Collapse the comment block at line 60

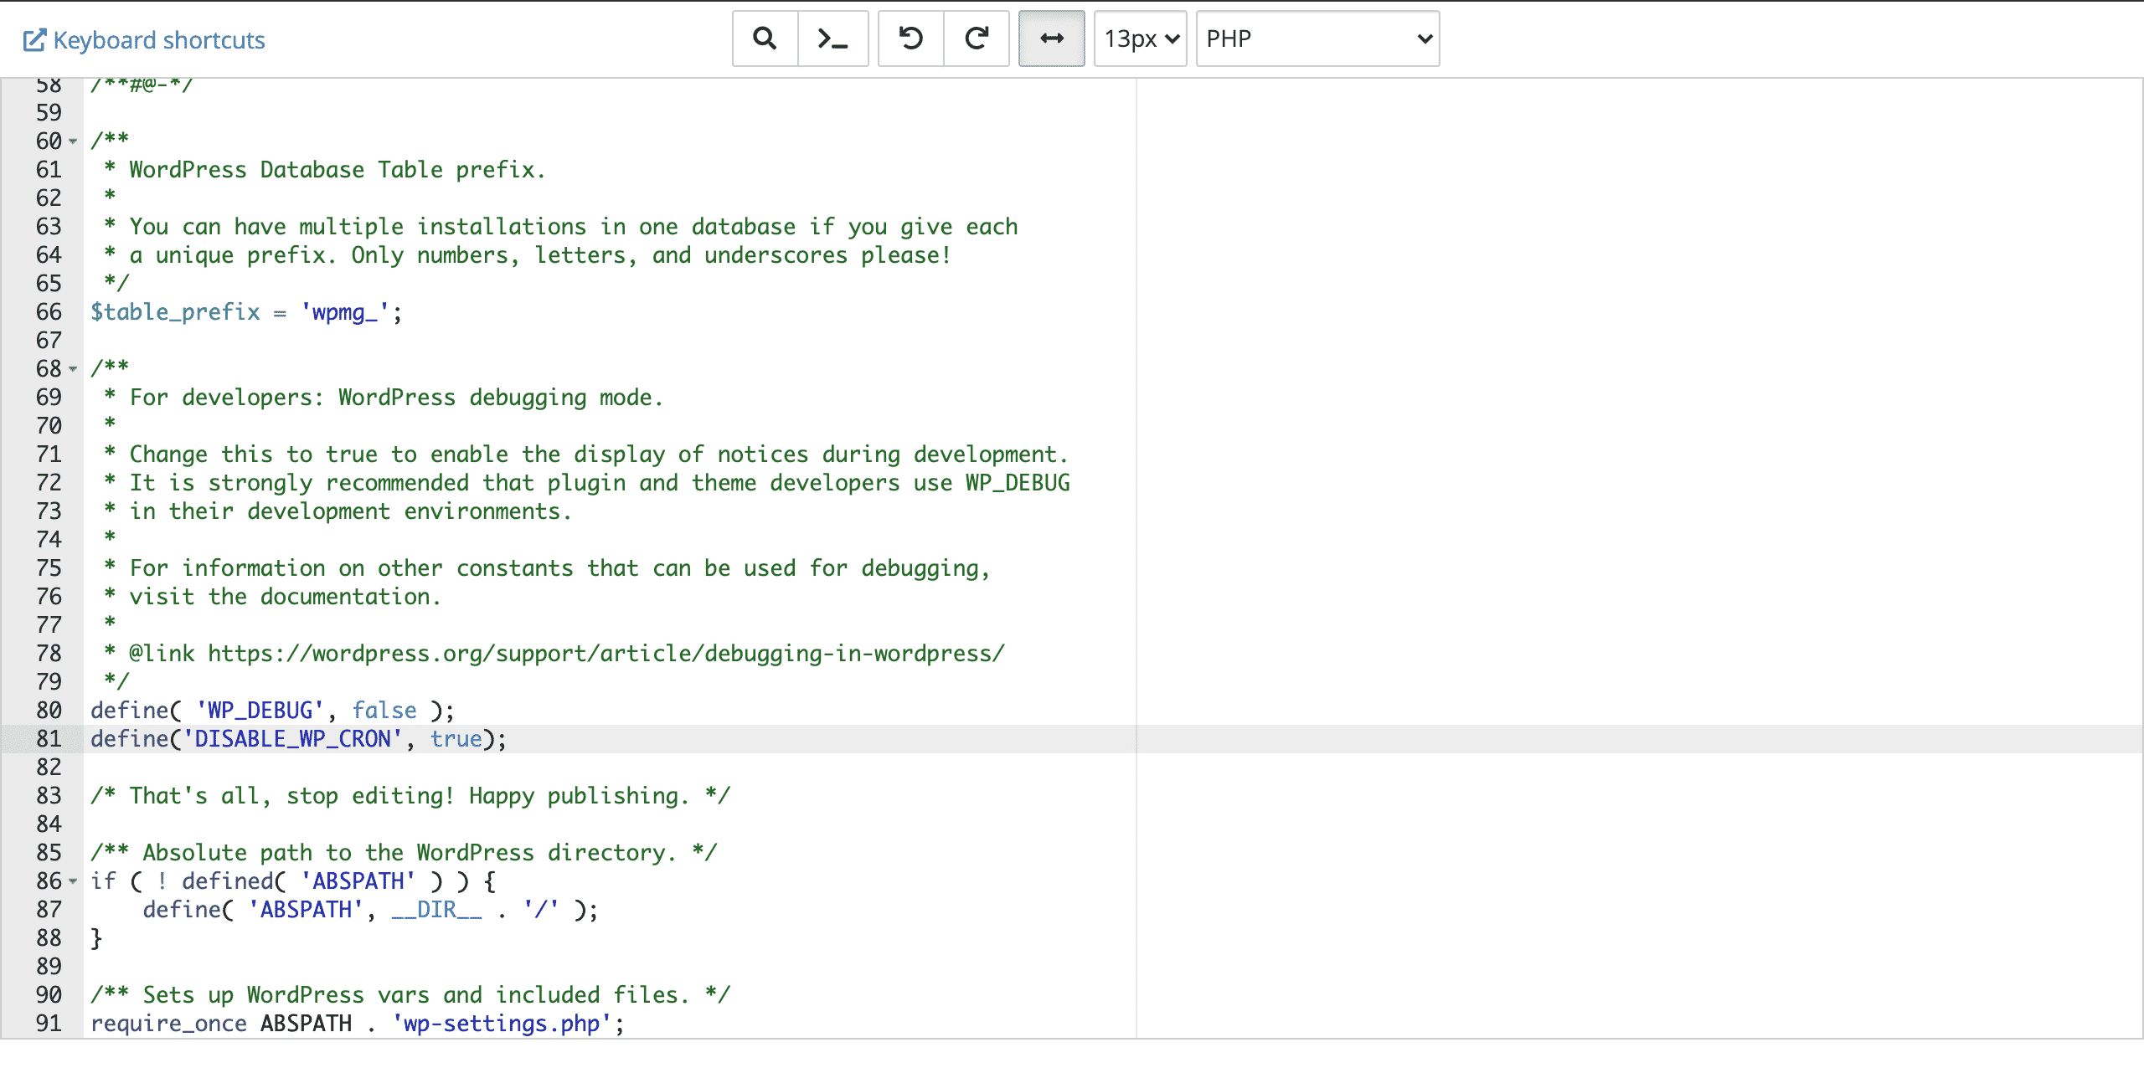pyautogui.click(x=73, y=141)
